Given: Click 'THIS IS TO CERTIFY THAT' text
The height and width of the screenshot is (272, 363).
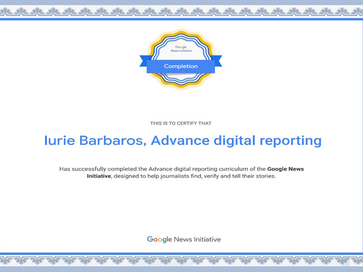Looking at the screenshot, I should [x=181, y=123].
